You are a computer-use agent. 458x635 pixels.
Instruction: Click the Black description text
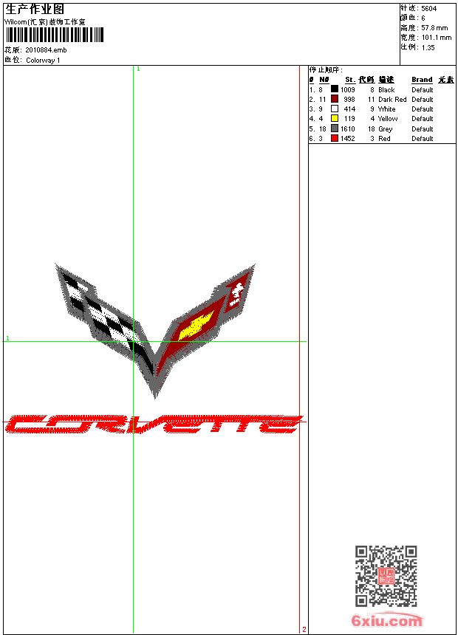[x=386, y=90]
